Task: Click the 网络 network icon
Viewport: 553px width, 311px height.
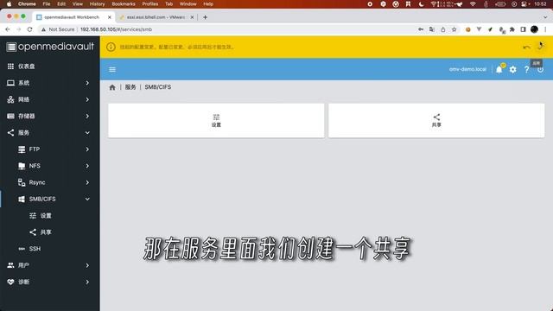Action: tap(10, 99)
